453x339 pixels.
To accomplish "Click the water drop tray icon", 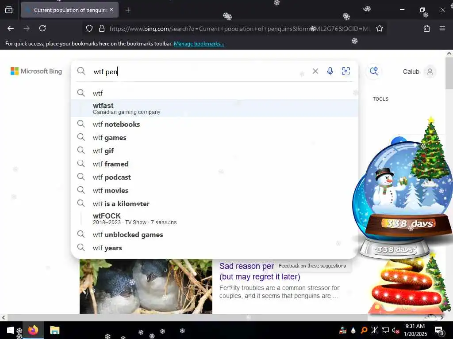I will [x=353, y=330].
